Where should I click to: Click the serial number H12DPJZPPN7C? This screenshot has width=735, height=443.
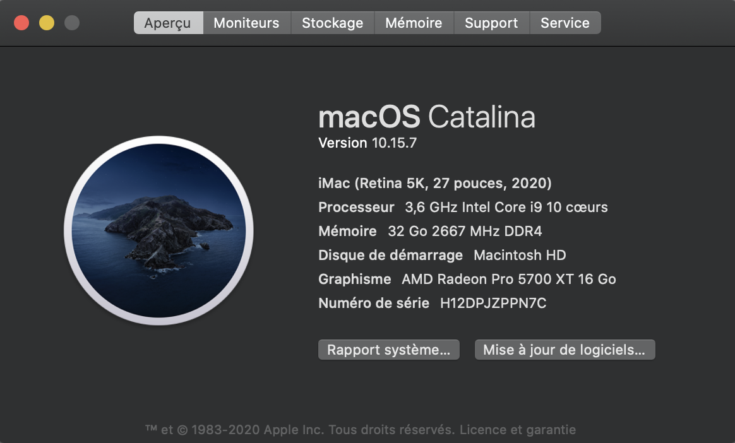pos(493,303)
